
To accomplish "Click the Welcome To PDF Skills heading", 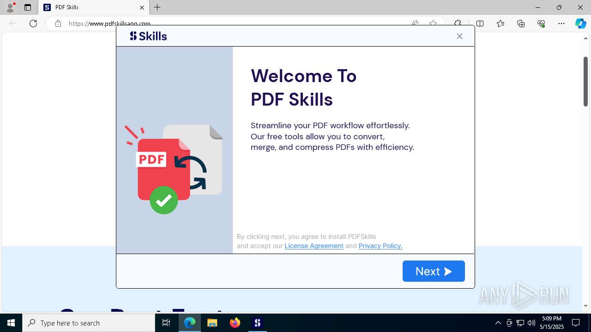I will click(303, 88).
